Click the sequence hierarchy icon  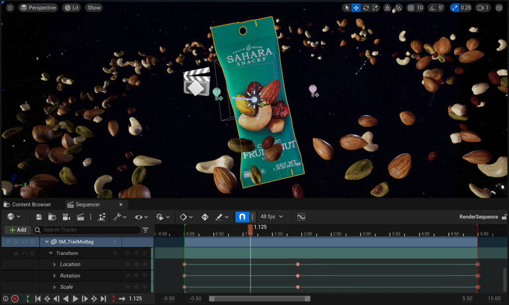[101, 217]
